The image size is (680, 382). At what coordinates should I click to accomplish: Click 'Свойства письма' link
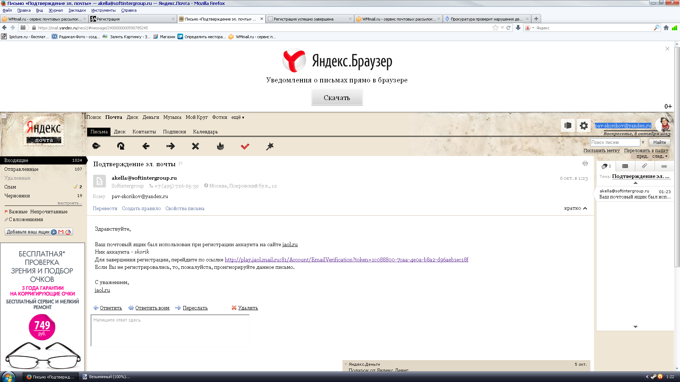pos(185,208)
